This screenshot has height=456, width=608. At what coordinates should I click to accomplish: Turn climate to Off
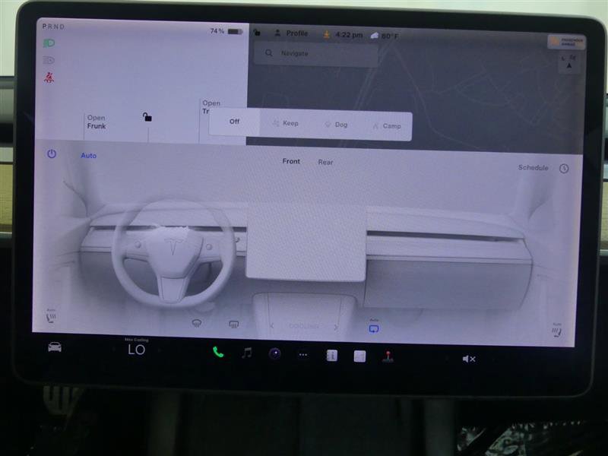tap(233, 121)
